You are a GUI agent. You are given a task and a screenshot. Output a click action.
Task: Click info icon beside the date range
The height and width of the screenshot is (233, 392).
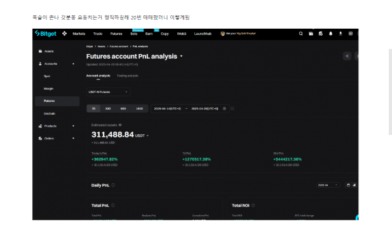click(x=233, y=108)
